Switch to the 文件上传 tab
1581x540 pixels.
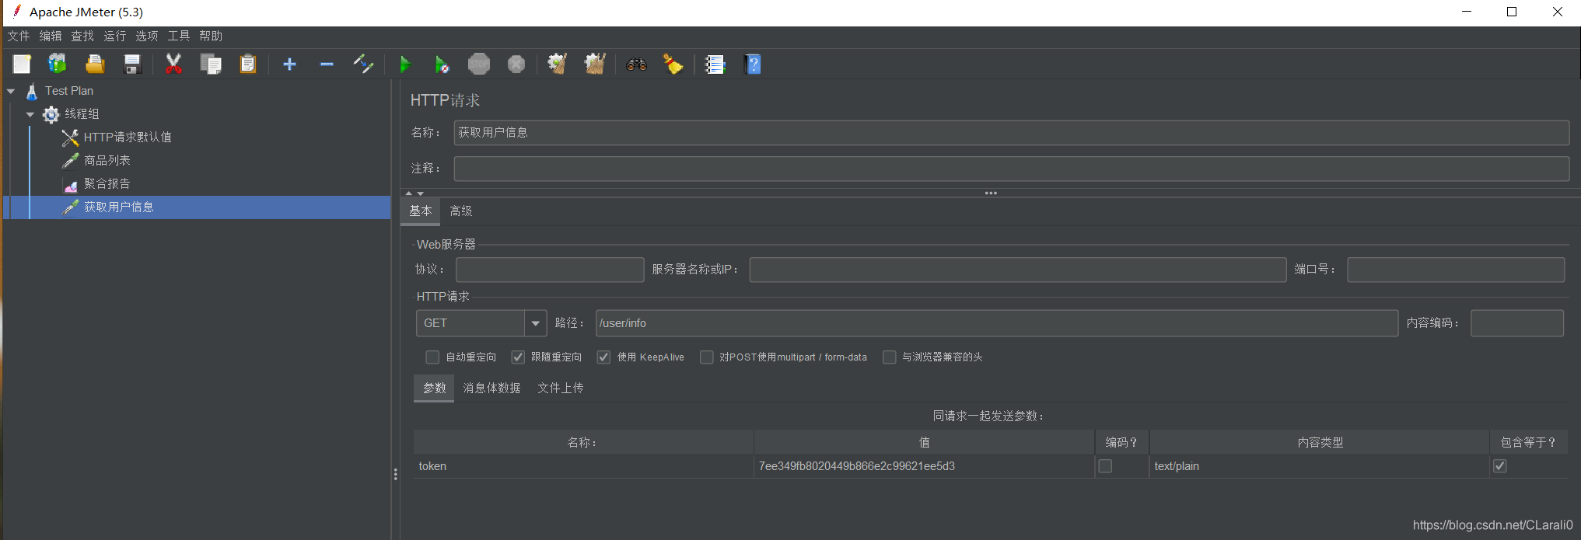pyautogui.click(x=561, y=388)
